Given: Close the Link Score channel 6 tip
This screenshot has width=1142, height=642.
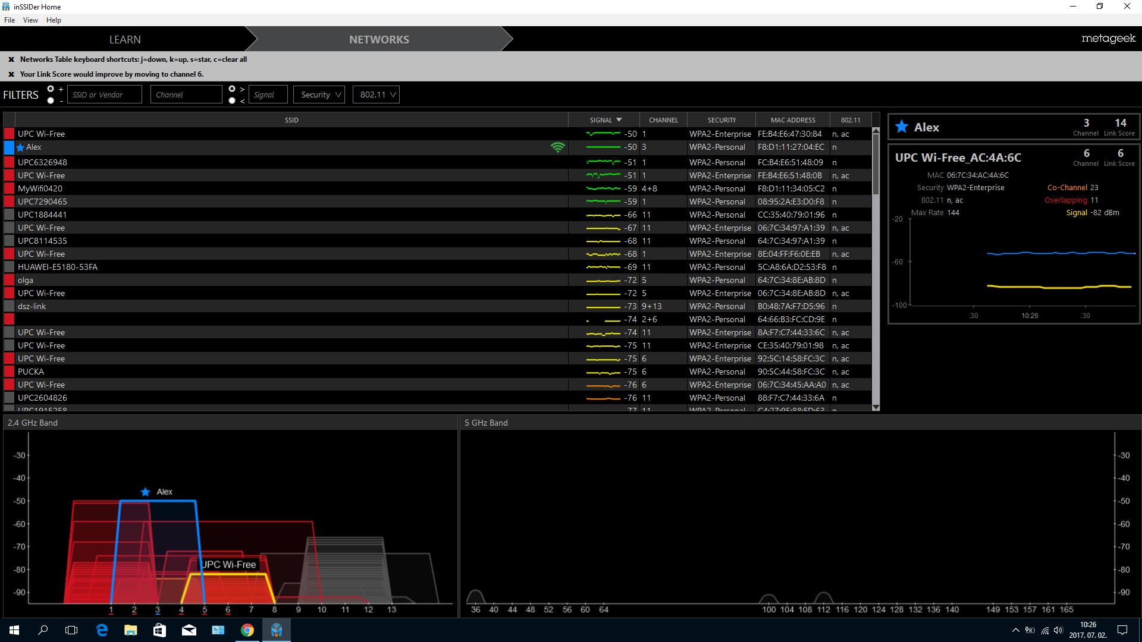Looking at the screenshot, I should [x=11, y=74].
